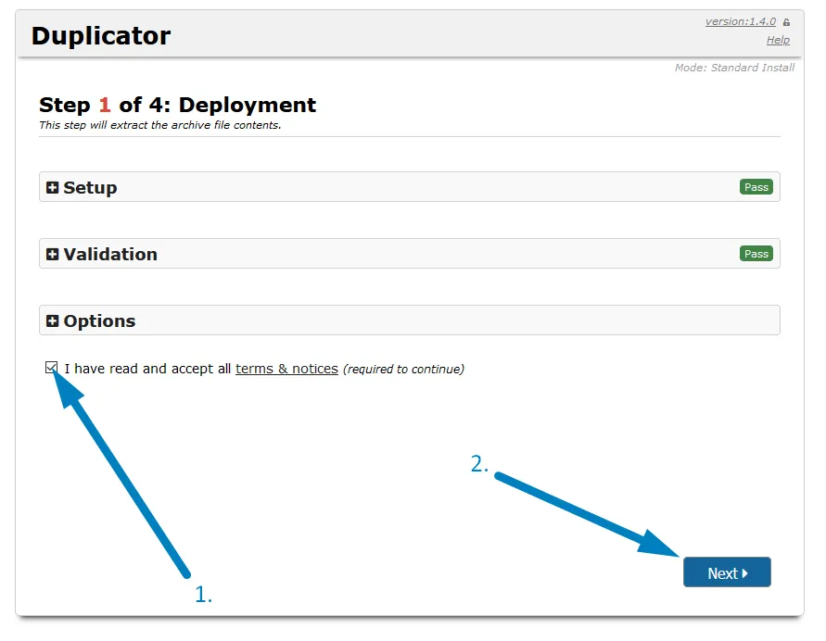The height and width of the screenshot is (641, 826).
Task: Expand the Validation section plus icon
Action: pyautogui.click(x=52, y=254)
